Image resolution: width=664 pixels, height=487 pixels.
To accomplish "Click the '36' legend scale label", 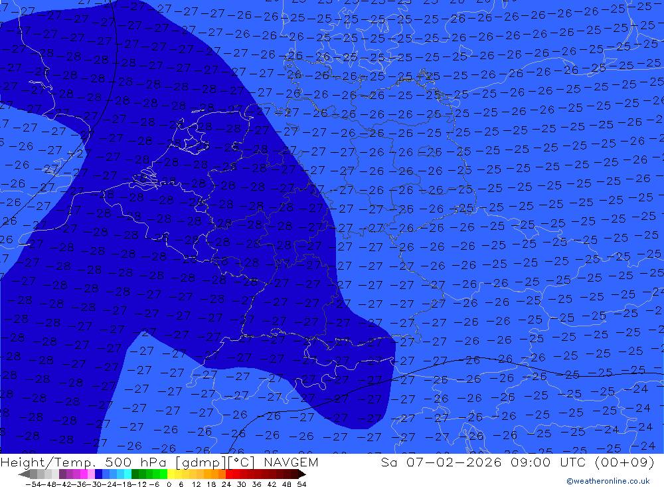I will 256,484.
